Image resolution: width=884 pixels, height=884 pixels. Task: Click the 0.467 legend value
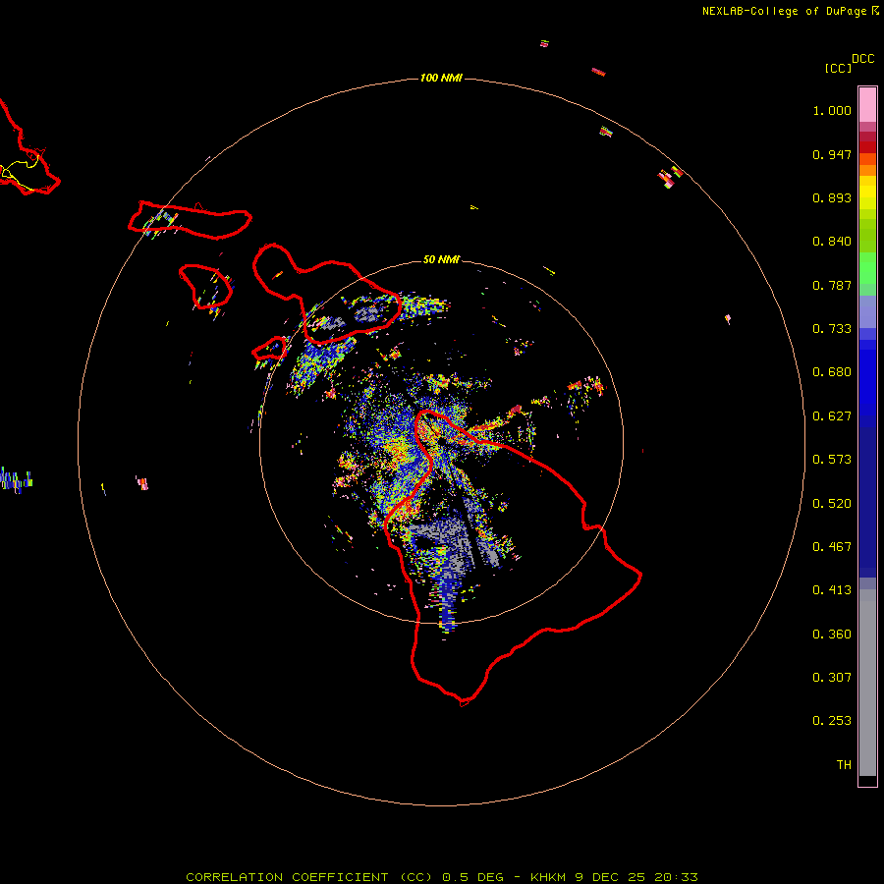coord(832,547)
